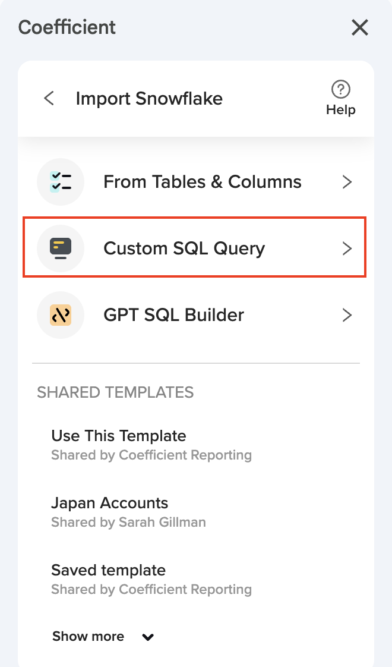Click the Custom SQL Query console icon
392x667 pixels.
[61, 248]
